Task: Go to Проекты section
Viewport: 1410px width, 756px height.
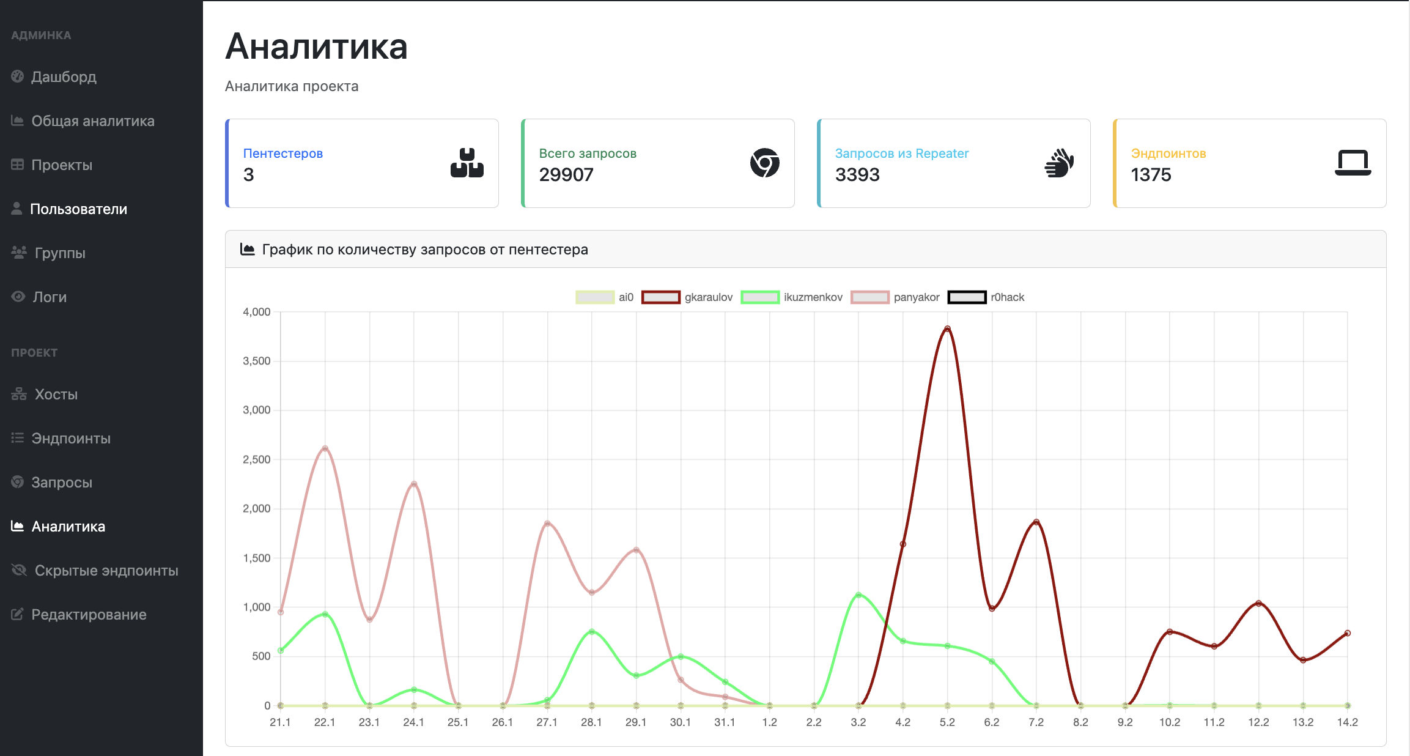Action: 62,165
